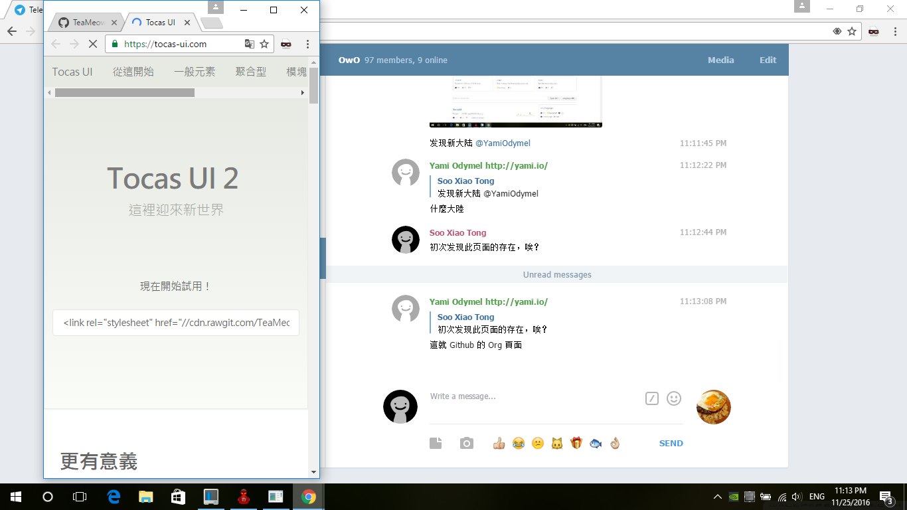Show hidden system tray icons chevron
This screenshot has width=907, height=510.
click(x=718, y=497)
